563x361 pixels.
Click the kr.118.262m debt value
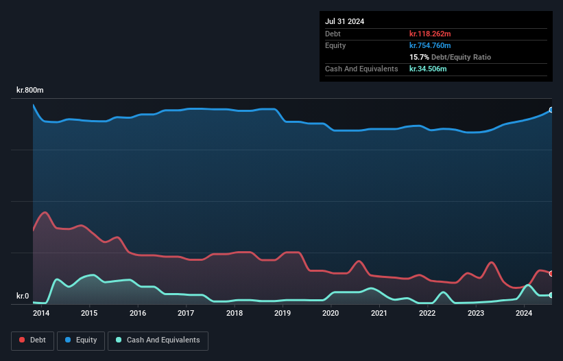pyautogui.click(x=430, y=34)
